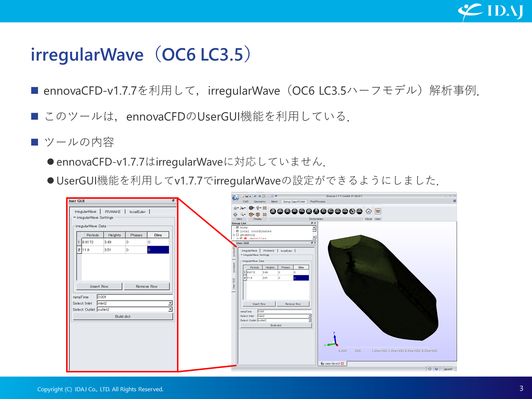This screenshot has height=399, width=532.
Task: Click Remove Row in enlarged User GUI
Action: [x=147, y=286]
